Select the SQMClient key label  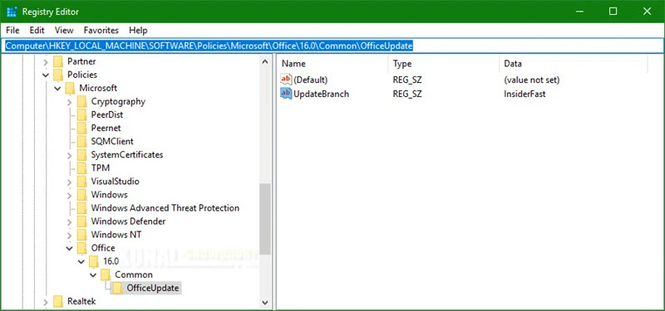point(112,141)
